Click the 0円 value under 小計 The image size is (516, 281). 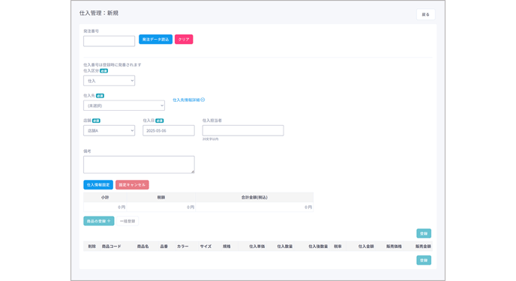pos(121,208)
